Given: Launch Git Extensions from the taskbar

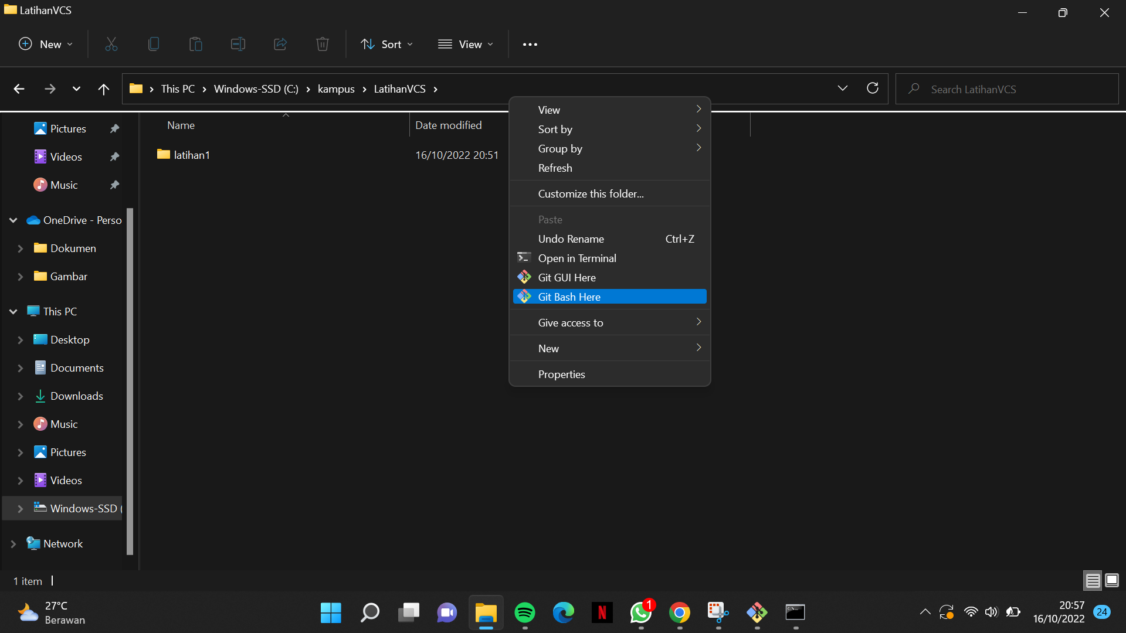Looking at the screenshot, I should pyautogui.click(x=757, y=613).
